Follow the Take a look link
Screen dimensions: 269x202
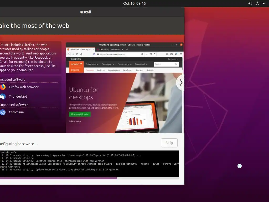tap(75, 122)
